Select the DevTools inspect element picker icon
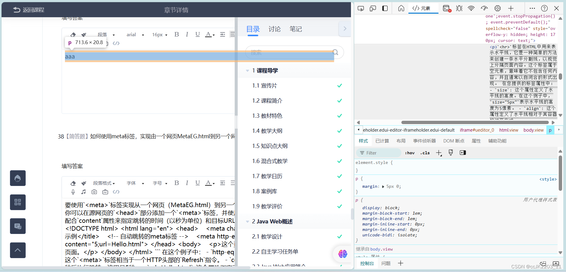The height and width of the screenshot is (272, 566). click(x=361, y=8)
